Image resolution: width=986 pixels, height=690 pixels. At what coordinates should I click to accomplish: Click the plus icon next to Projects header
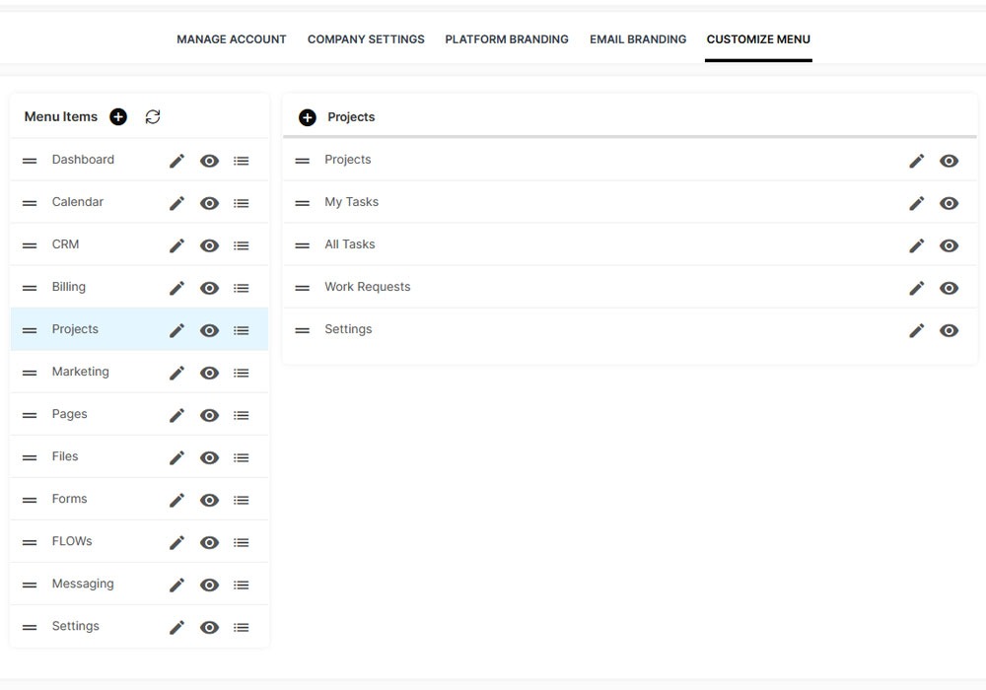coord(308,117)
